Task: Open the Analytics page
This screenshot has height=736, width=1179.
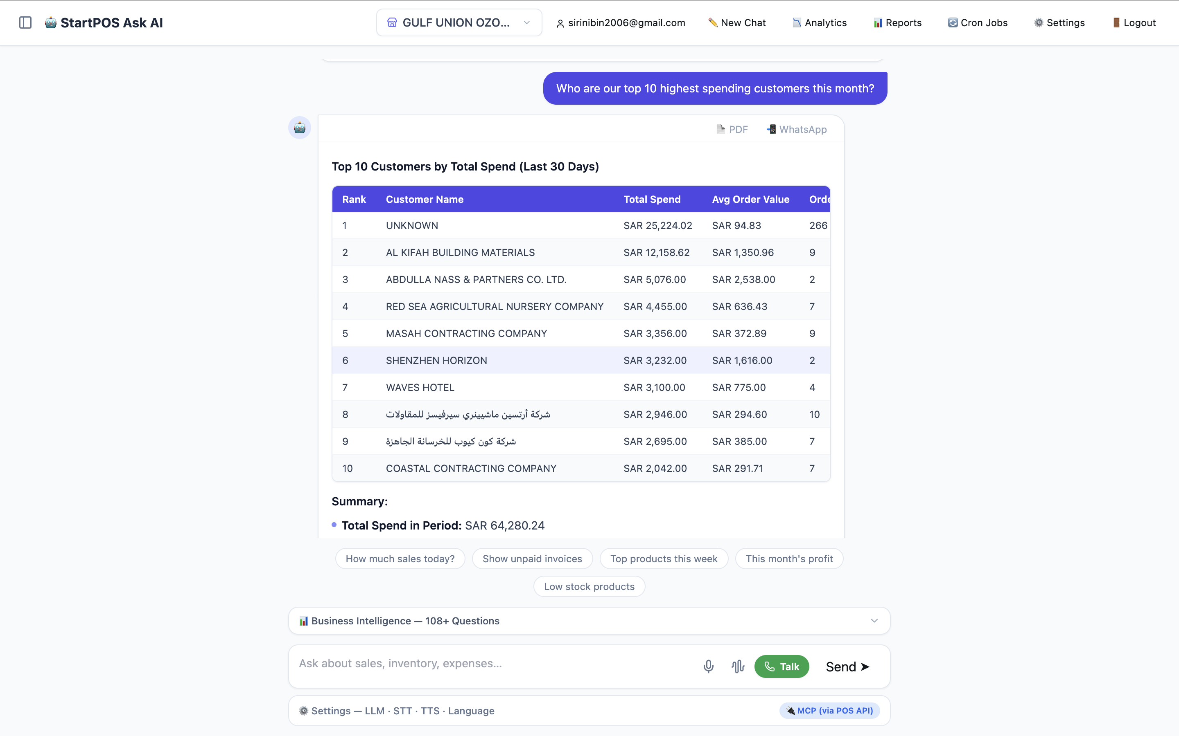Action: [x=820, y=22]
